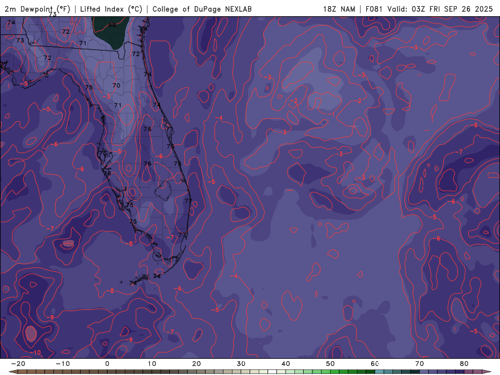Click the "30" tick label on the color scale
500x375 pixels.
pyautogui.click(x=241, y=364)
